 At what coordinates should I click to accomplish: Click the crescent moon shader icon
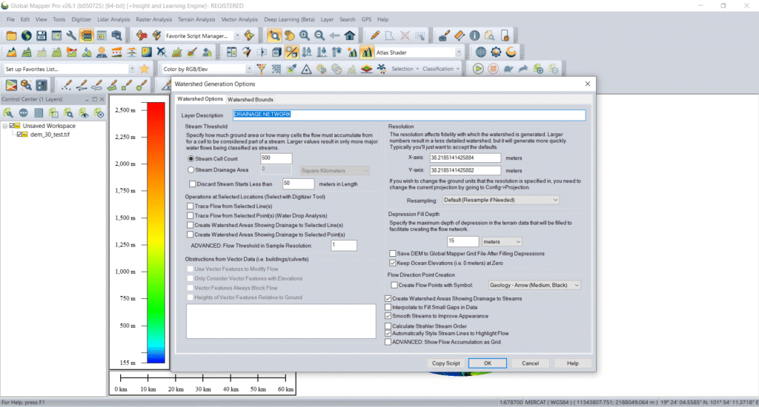[x=511, y=53]
